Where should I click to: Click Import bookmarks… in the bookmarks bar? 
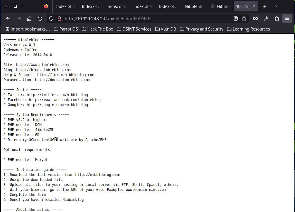tap(28, 29)
